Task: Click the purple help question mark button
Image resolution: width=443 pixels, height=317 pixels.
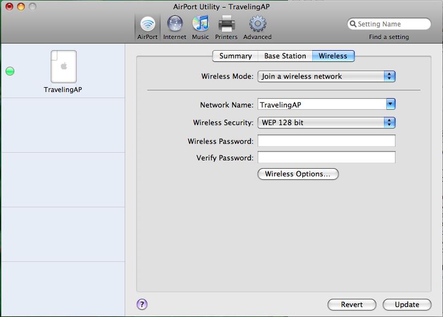Action: tap(142, 304)
